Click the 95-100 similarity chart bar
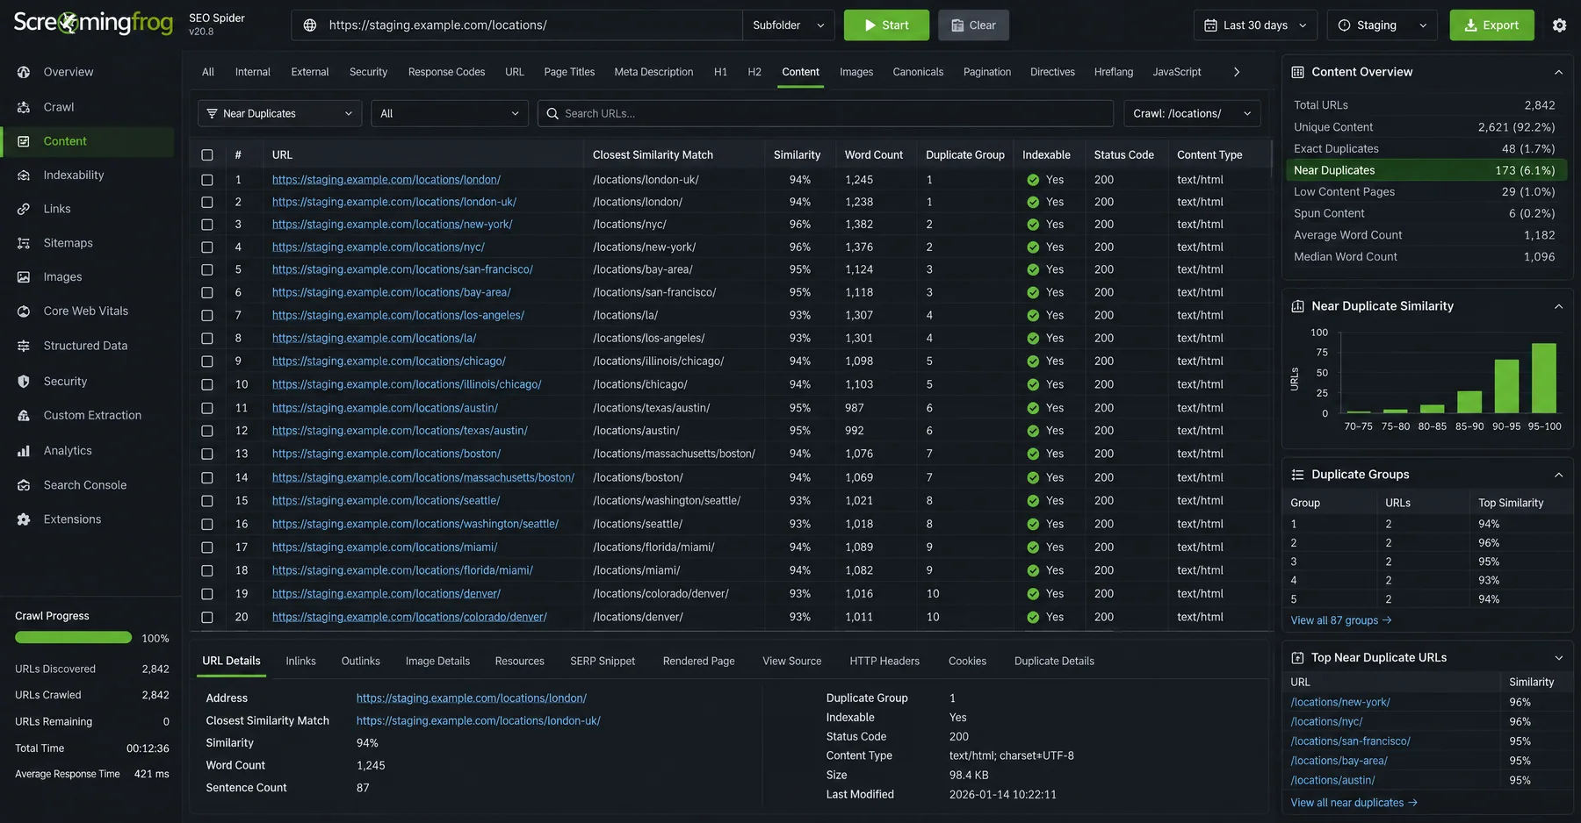The image size is (1581, 823). (x=1543, y=378)
